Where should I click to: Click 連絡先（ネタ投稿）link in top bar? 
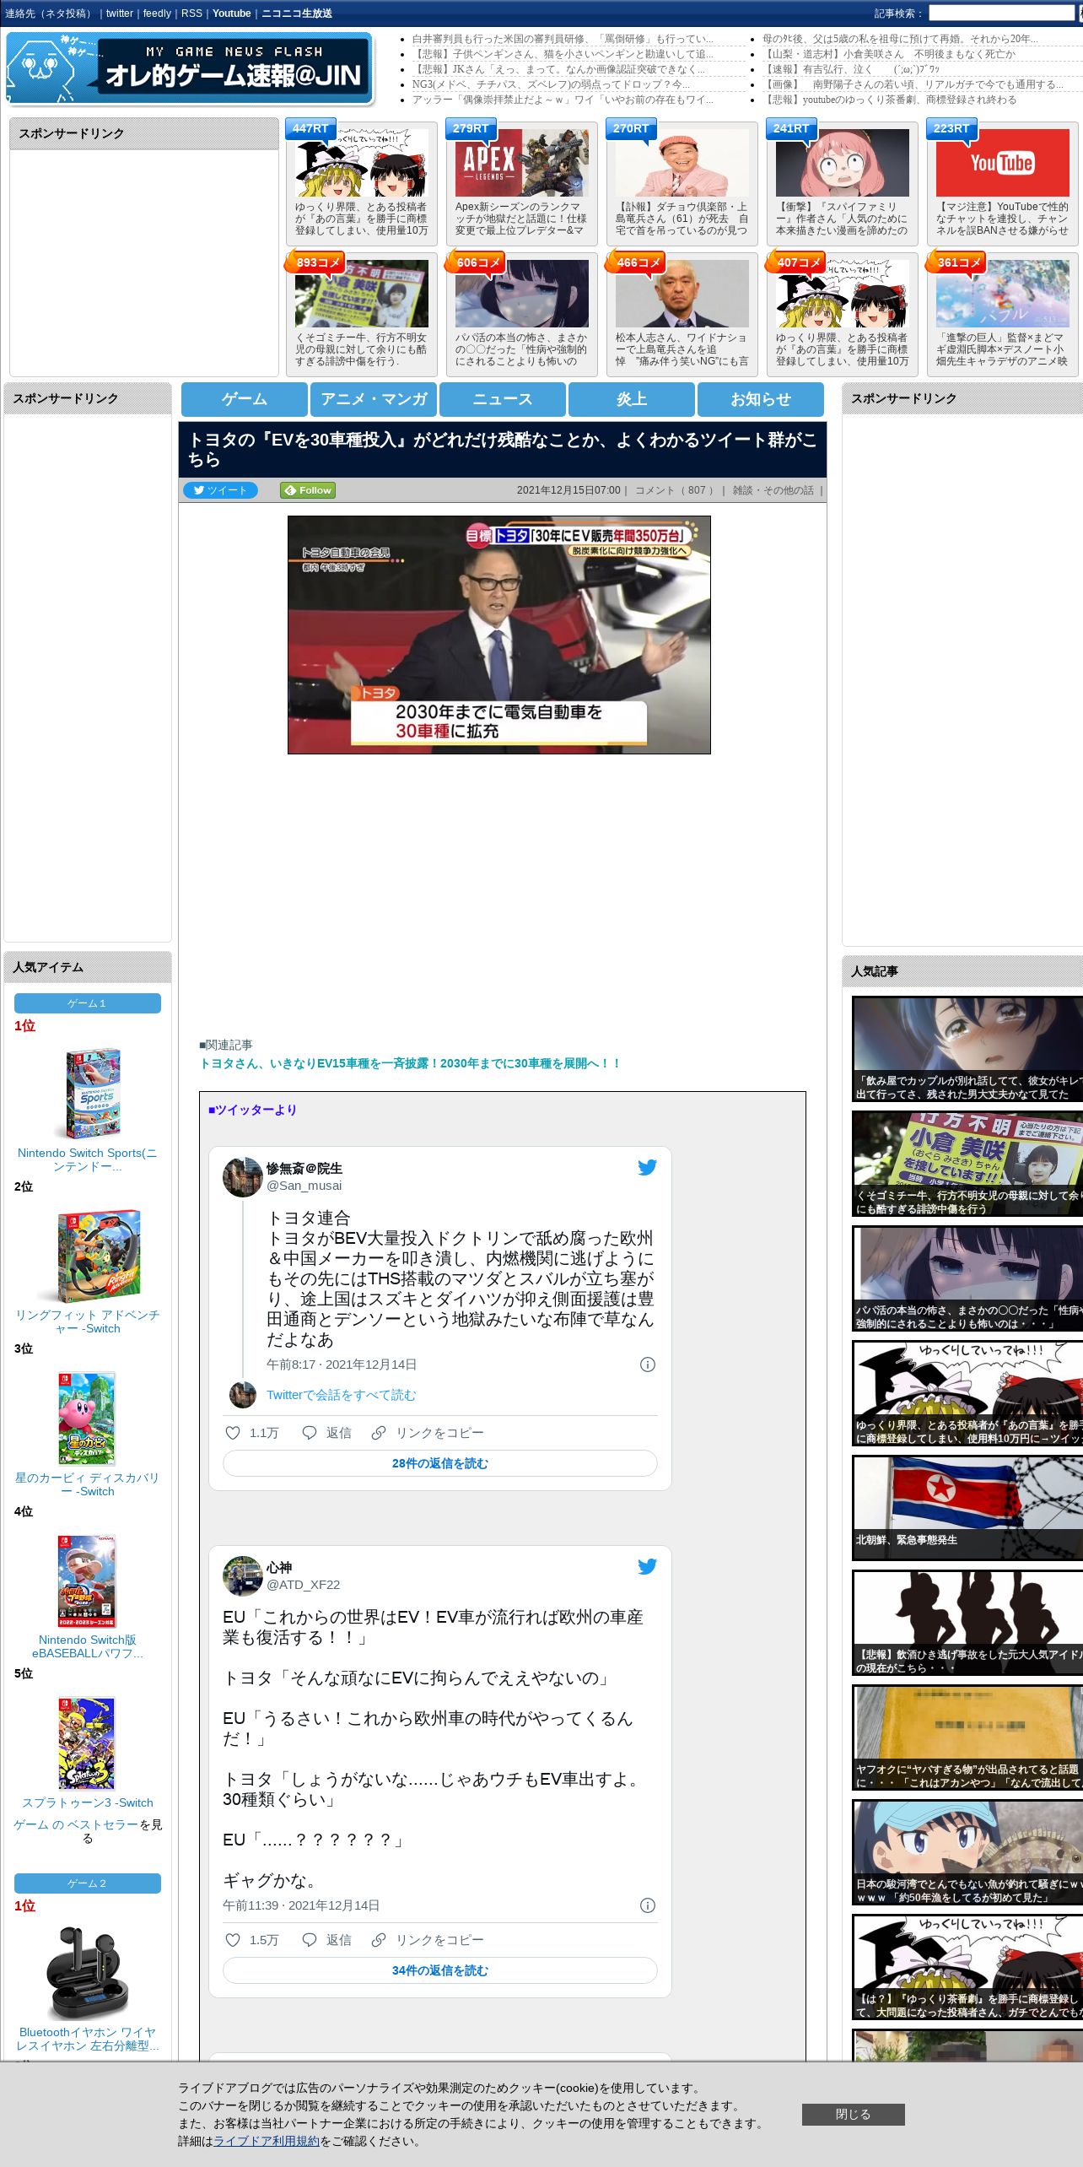[x=49, y=14]
